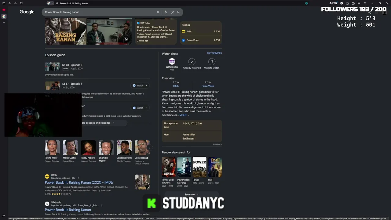This screenshot has height=220, width=391.
Task: Open the deadline.com source link
Action: [188, 138]
